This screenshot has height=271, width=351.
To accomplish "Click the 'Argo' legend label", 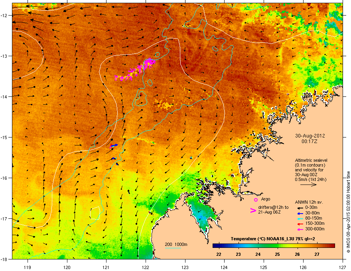I will [266, 199].
